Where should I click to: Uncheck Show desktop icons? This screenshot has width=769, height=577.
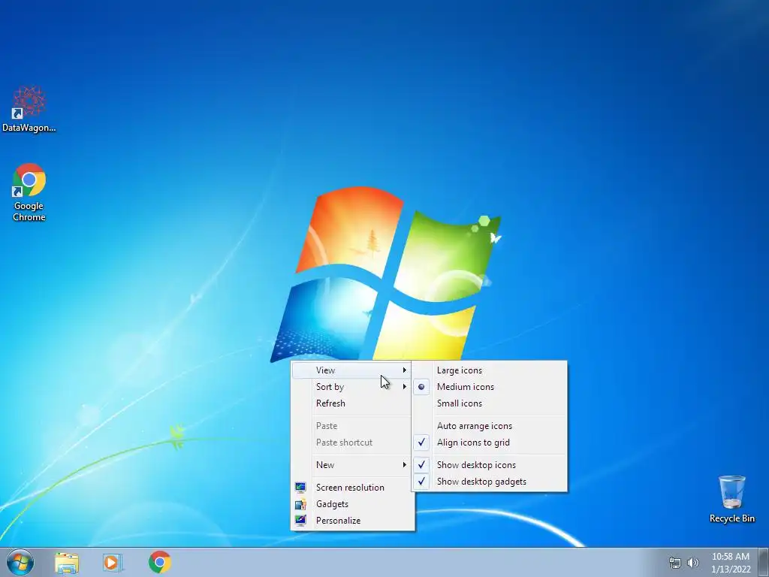pyautogui.click(x=490, y=464)
